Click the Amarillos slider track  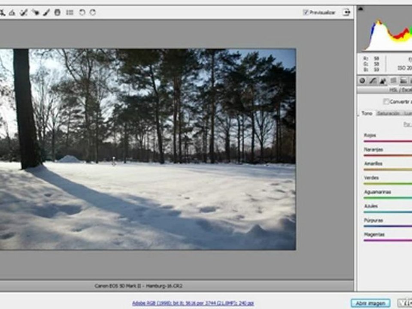tap(388, 170)
